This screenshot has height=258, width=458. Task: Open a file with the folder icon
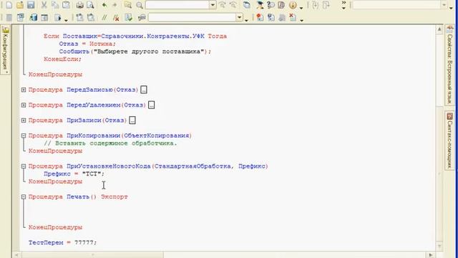point(20,5)
